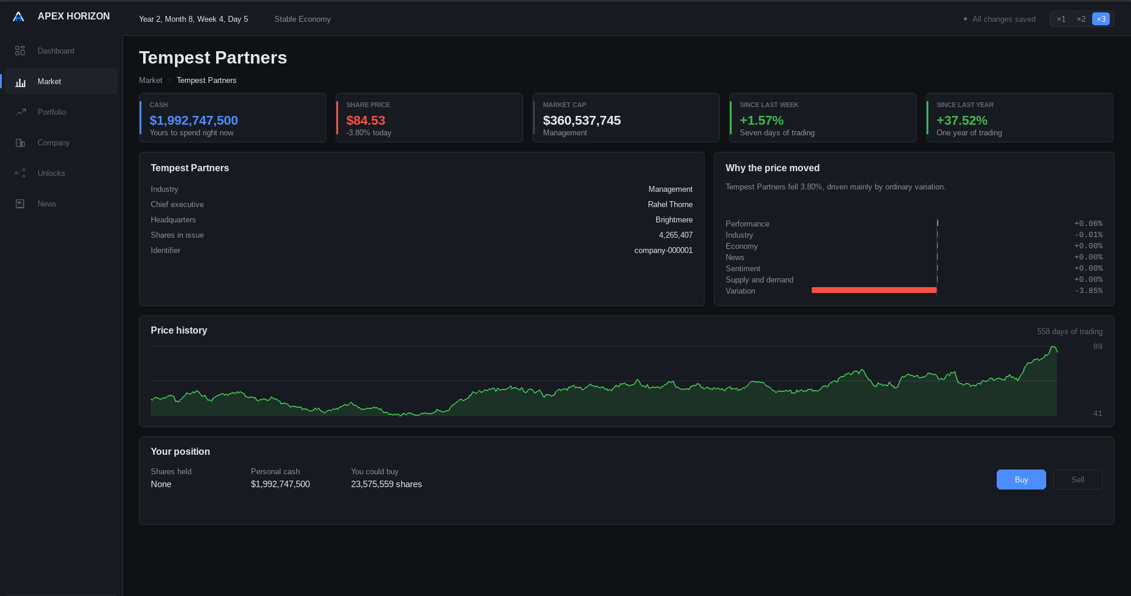Image resolution: width=1131 pixels, height=596 pixels.
Task: Click the +37.52% since last year value
Action: point(962,120)
